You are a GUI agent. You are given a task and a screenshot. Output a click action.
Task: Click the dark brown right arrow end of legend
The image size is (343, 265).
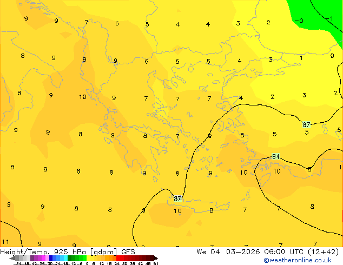tap(156, 258)
